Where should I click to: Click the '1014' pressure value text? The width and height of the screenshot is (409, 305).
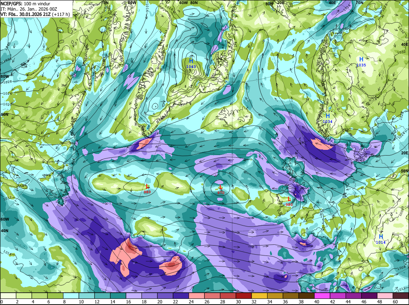380,242
